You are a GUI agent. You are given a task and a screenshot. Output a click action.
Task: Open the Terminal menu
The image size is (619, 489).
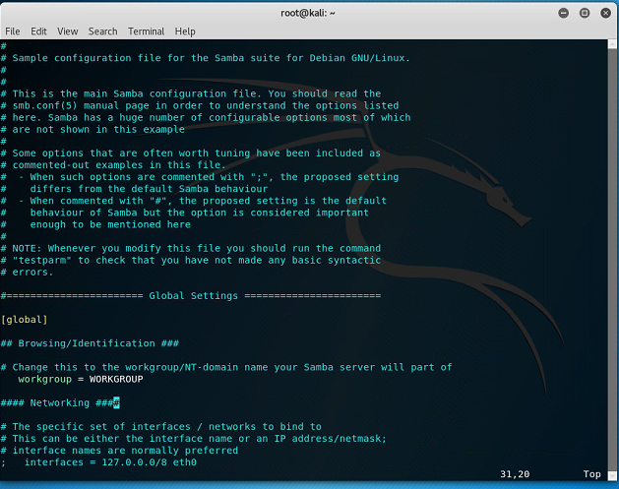pos(146,31)
